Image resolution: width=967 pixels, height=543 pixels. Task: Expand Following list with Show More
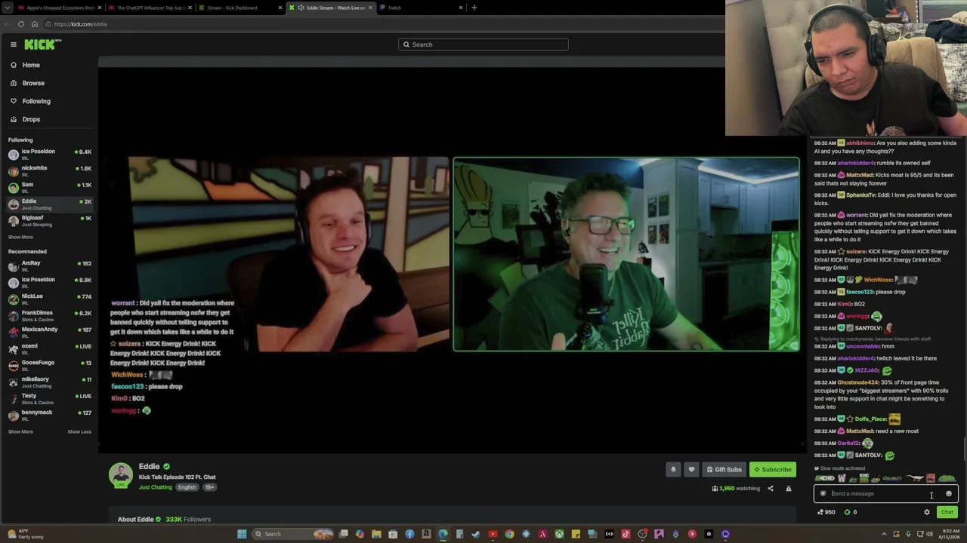20,237
